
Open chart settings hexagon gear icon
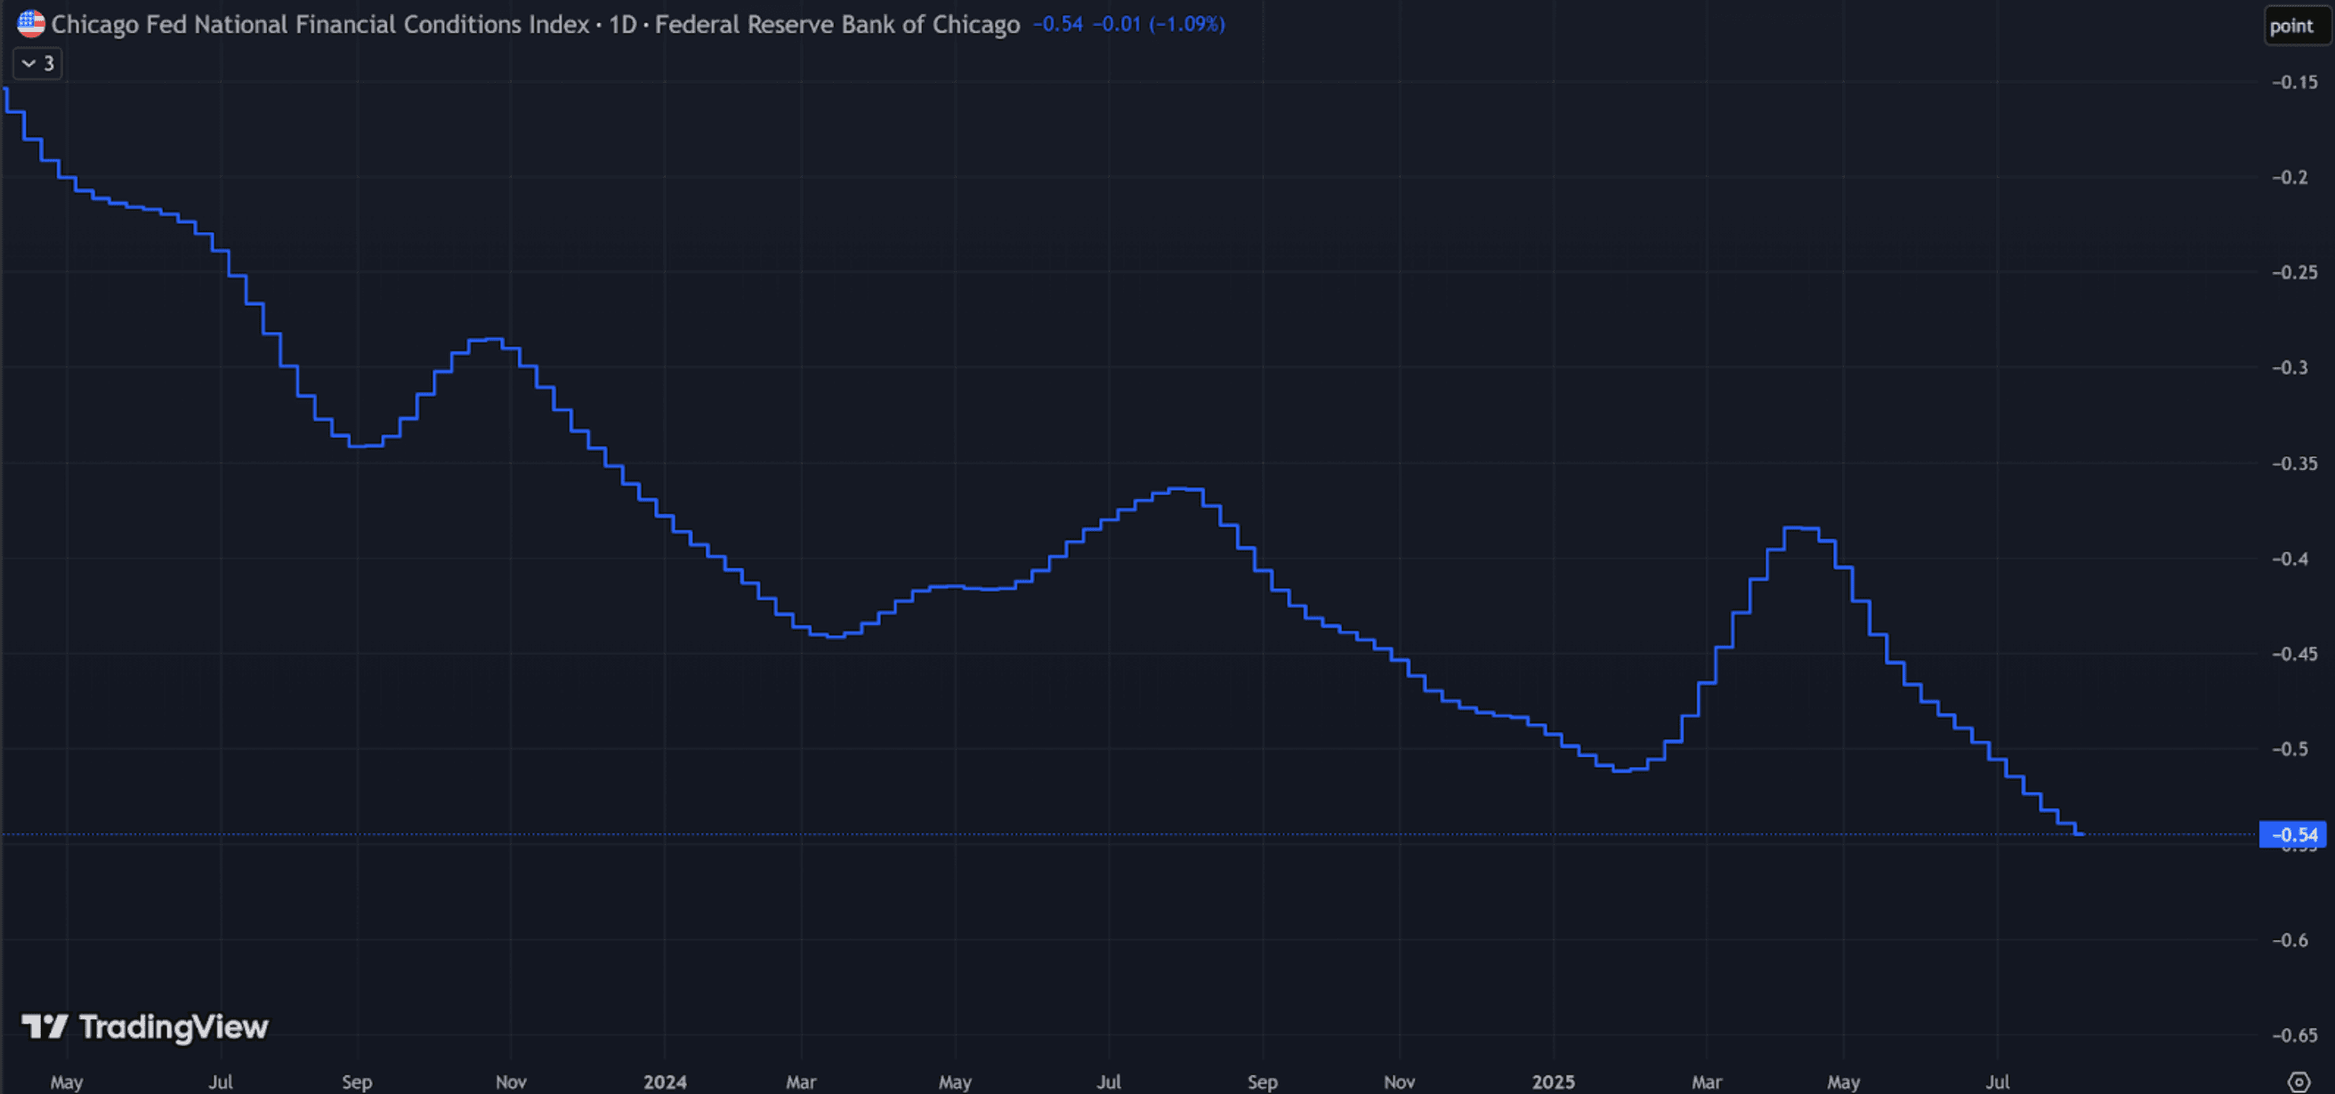click(2298, 1082)
